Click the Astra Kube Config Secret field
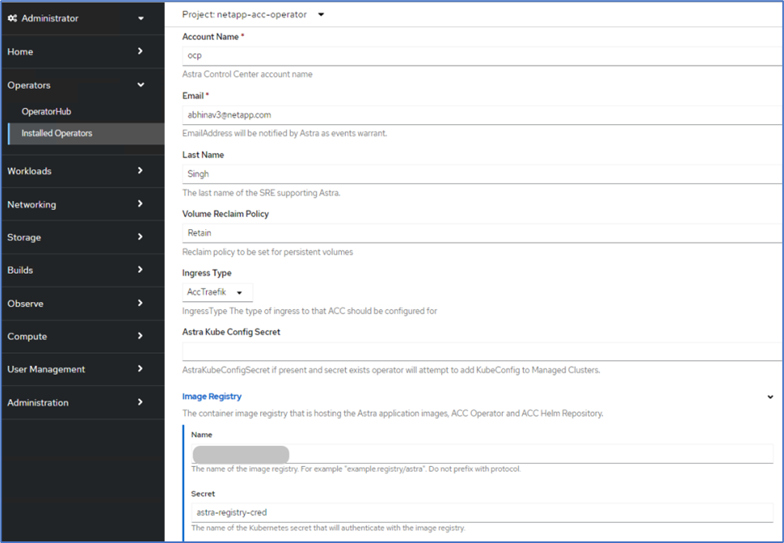Image resolution: width=784 pixels, height=543 pixels. coord(480,352)
